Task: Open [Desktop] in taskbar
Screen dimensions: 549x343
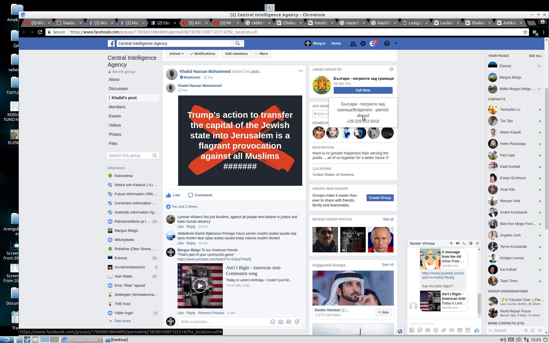Action: (117, 340)
